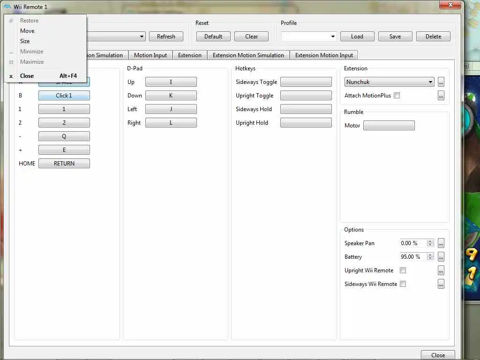This screenshot has height=360, width=480.
Task: Adjust the Battery percentage stepper
Action: click(x=430, y=257)
